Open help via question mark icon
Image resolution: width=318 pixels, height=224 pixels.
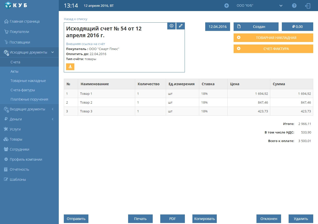(294, 6)
